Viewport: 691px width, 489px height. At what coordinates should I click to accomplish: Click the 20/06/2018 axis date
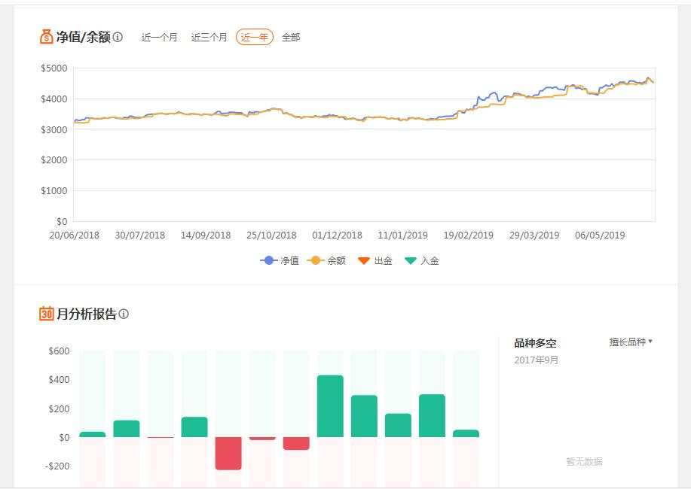[x=74, y=235]
